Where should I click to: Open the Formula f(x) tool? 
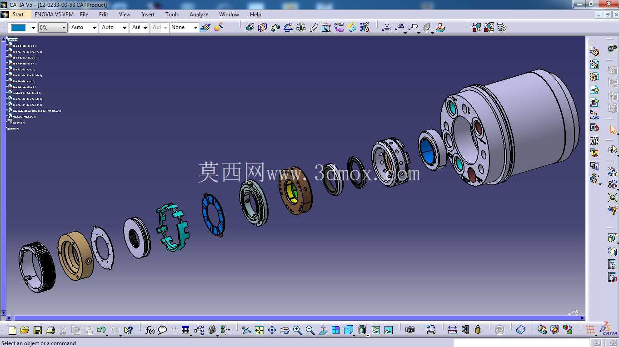click(150, 330)
